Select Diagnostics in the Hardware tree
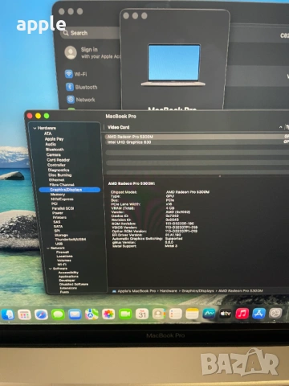 [59, 170]
